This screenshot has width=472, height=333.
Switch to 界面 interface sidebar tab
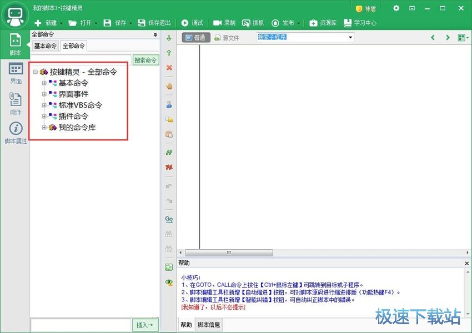16,73
